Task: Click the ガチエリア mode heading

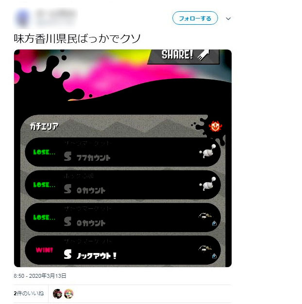Action: click(44, 126)
